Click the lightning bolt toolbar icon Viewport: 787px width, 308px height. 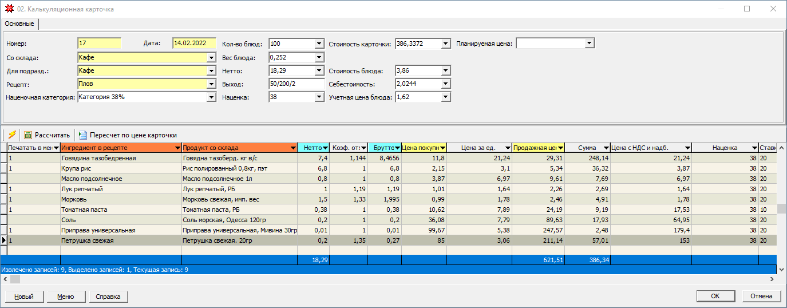pos(11,135)
